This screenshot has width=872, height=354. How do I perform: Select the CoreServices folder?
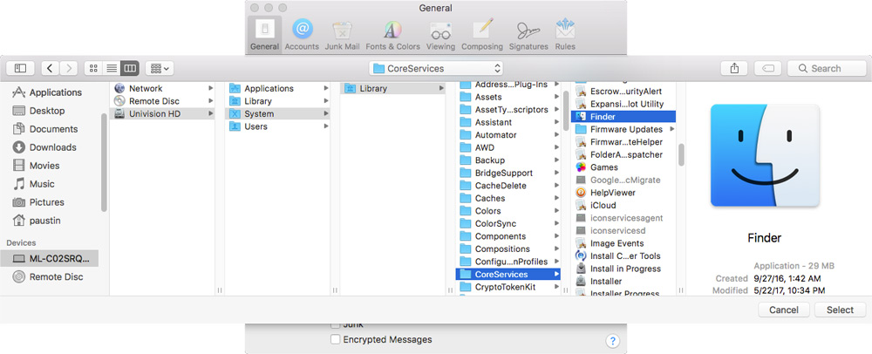(x=508, y=275)
